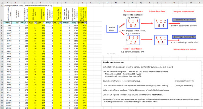Select column E header
Screen dimensions: 203x109
pos(41,3)
